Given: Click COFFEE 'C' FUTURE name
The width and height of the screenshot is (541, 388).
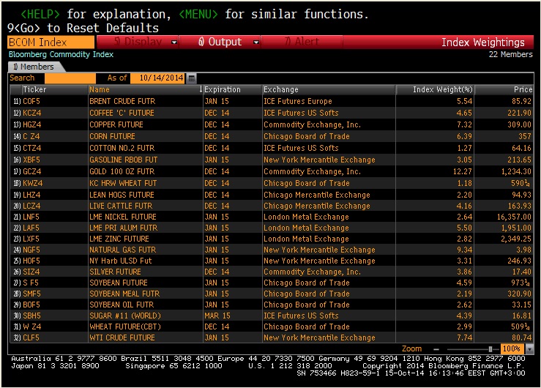Looking at the screenshot, I should coord(122,113).
